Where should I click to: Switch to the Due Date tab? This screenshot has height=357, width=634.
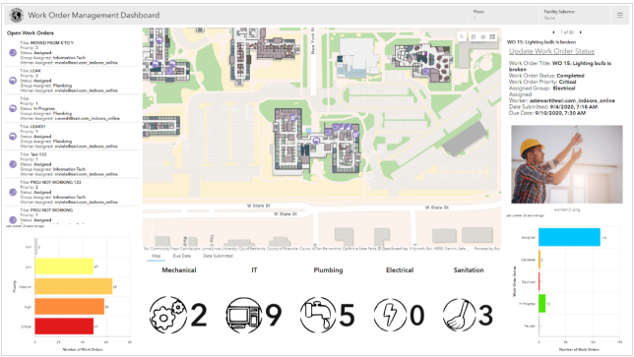click(x=182, y=256)
